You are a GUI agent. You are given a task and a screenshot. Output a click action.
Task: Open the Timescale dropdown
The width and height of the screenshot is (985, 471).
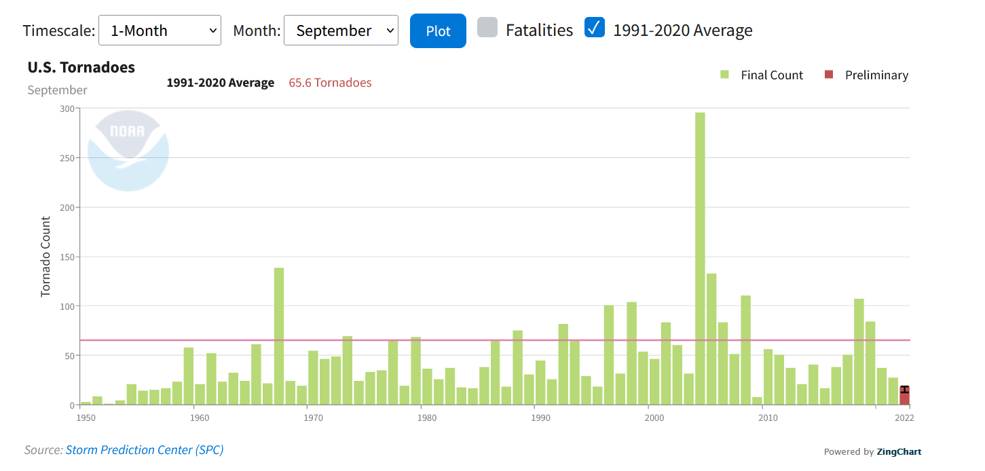click(x=160, y=30)
